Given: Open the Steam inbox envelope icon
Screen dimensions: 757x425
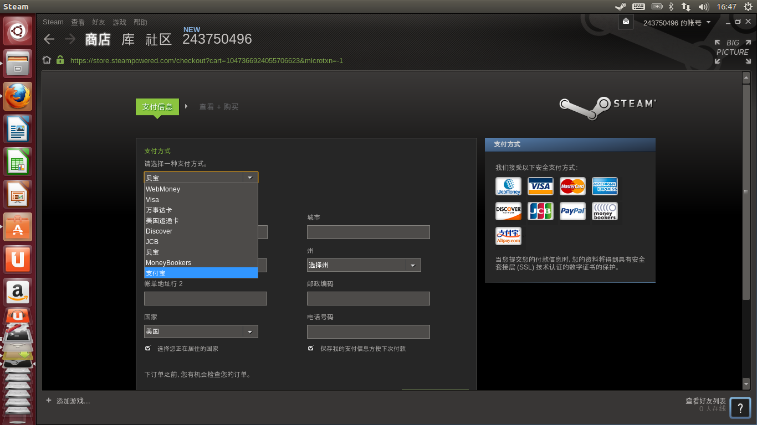Looking at the screenshot, I should (626, 22).
